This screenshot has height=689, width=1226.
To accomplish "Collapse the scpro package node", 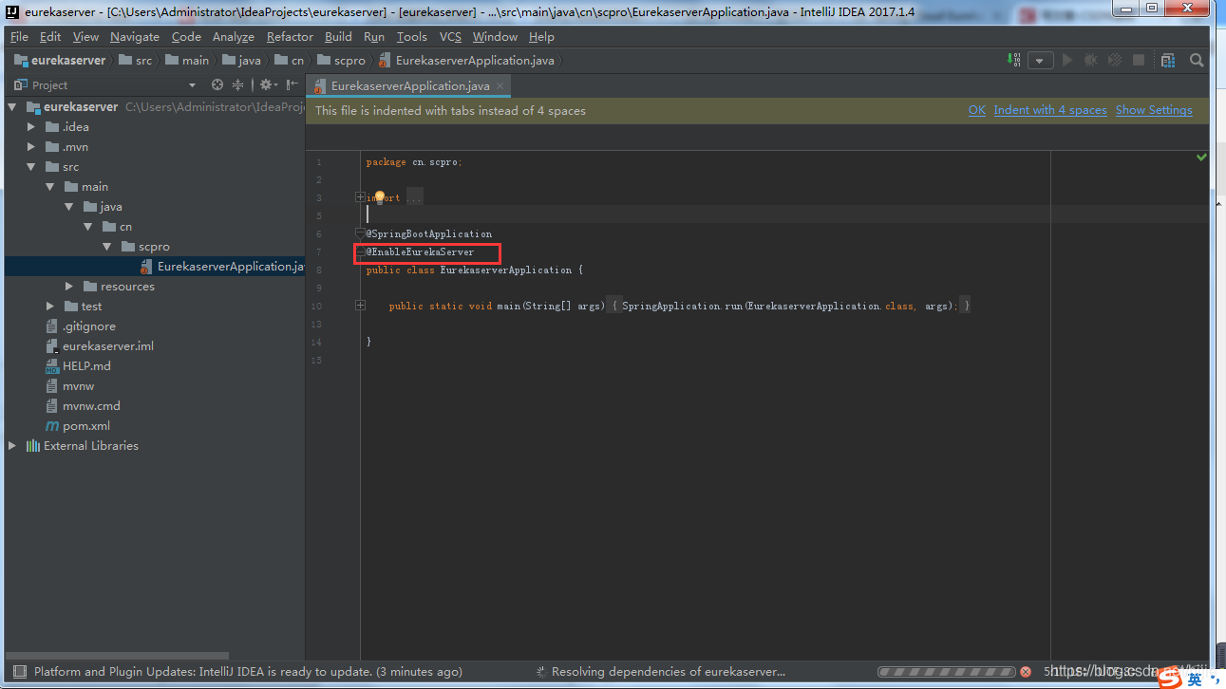I will tap(106, 247).
